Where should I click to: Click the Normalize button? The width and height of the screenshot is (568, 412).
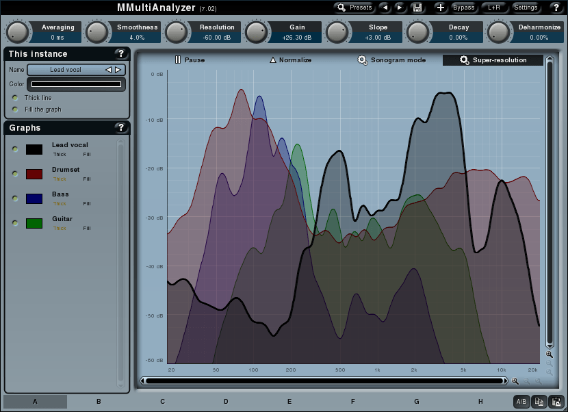point(291,60)
